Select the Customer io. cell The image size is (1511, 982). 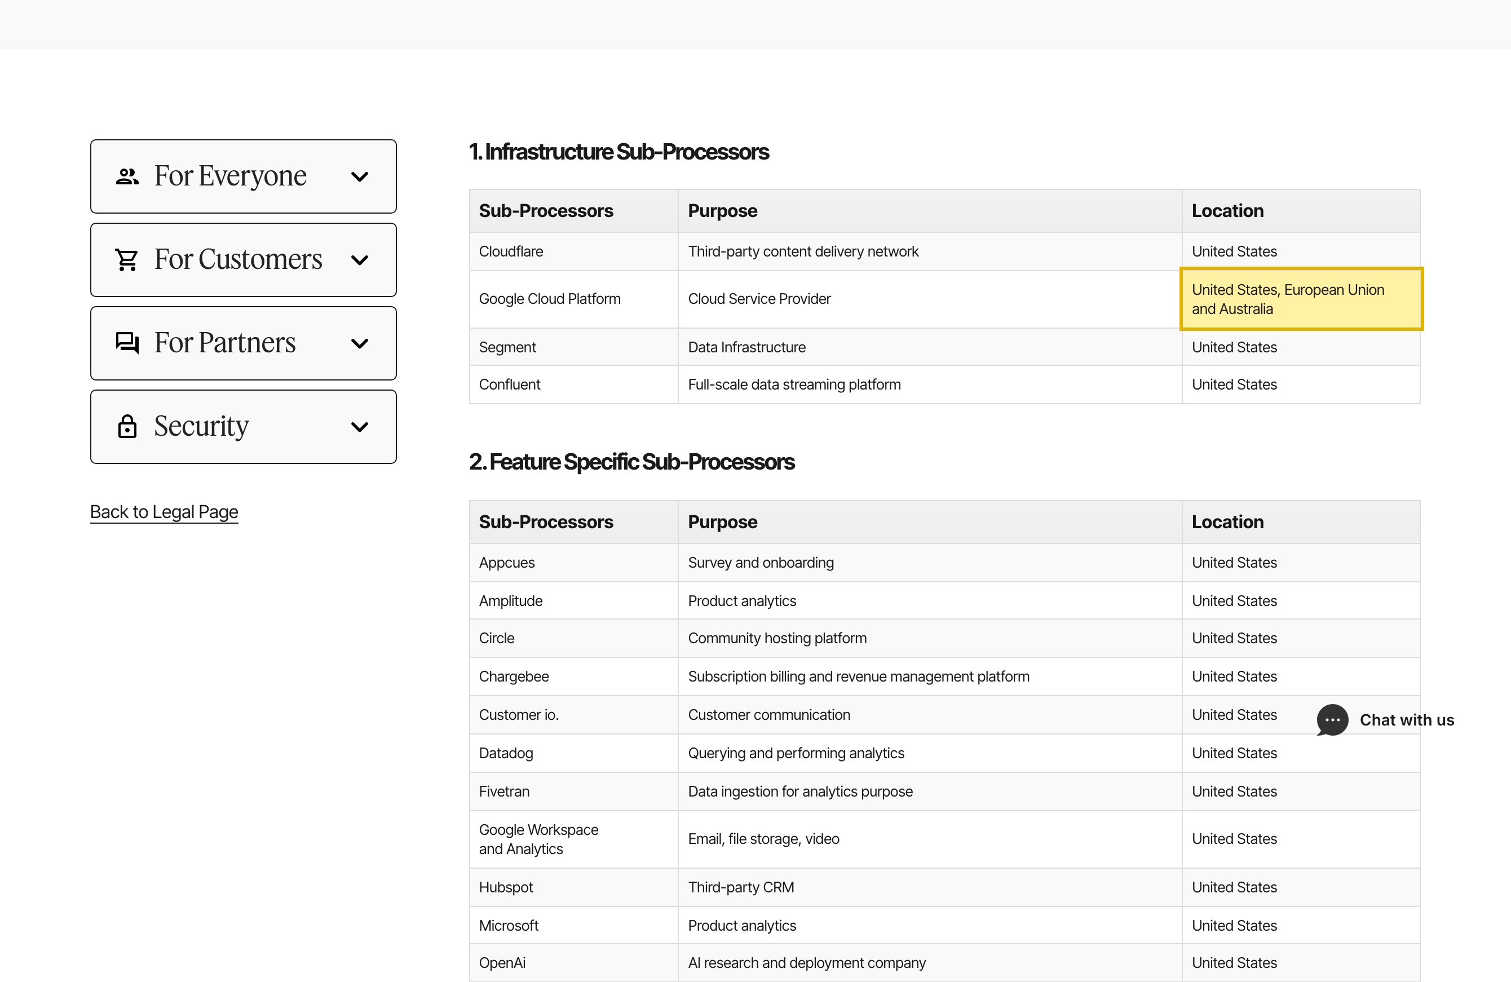click(x=574, y=715)
